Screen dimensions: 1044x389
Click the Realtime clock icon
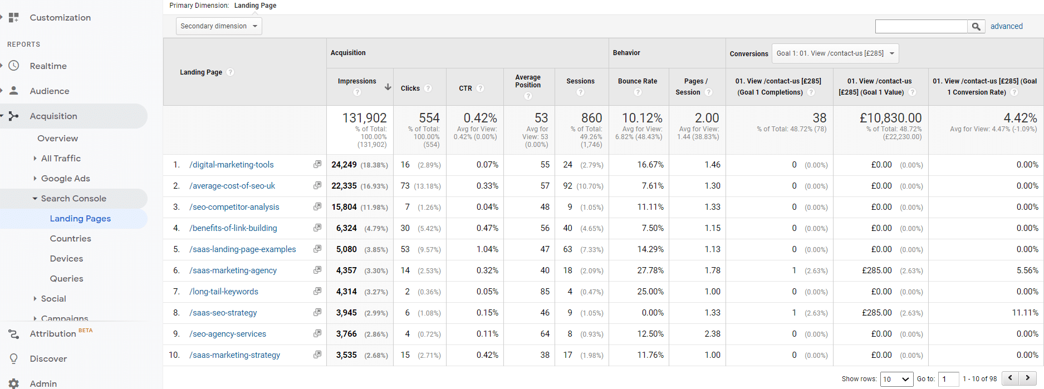tap(14, 66)
